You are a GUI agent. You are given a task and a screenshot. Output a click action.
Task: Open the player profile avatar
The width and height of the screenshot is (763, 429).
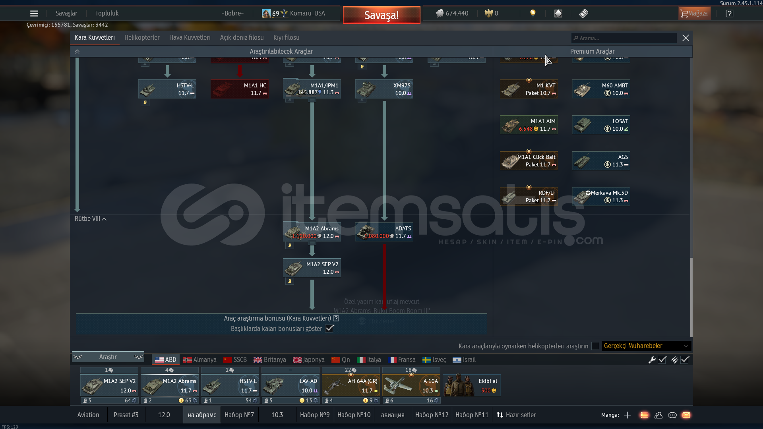click(x=266, y=14)
